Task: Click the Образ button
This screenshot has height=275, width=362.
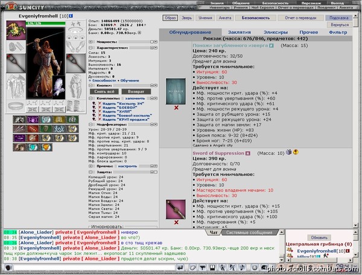Action: [x=170, y=18]
